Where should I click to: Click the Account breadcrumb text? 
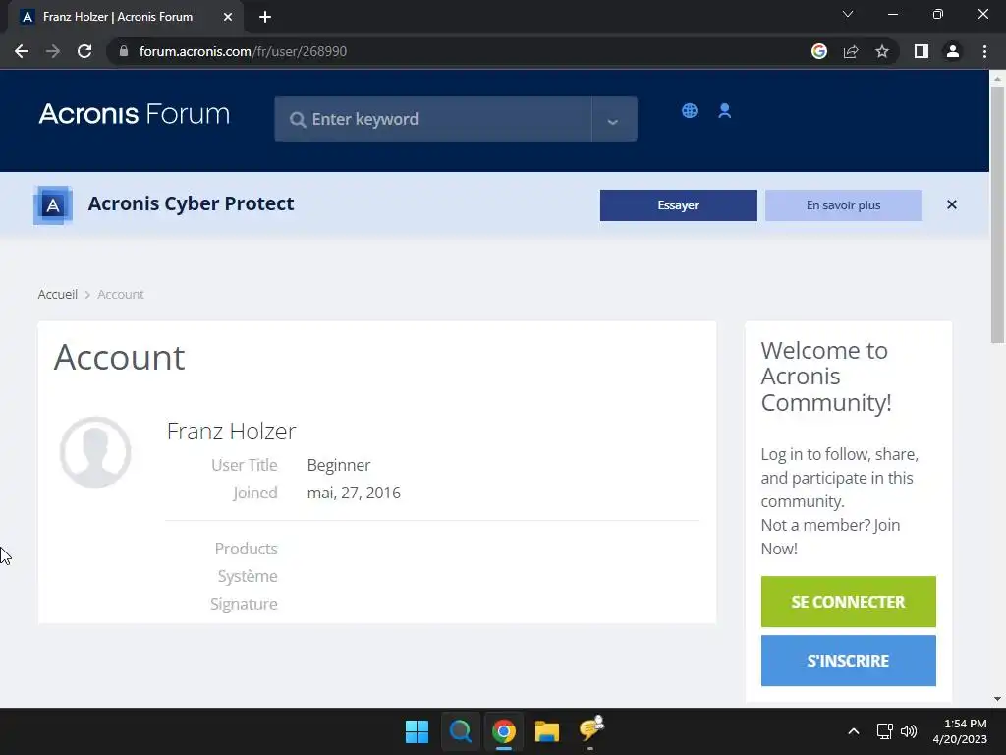pos(121,294)
